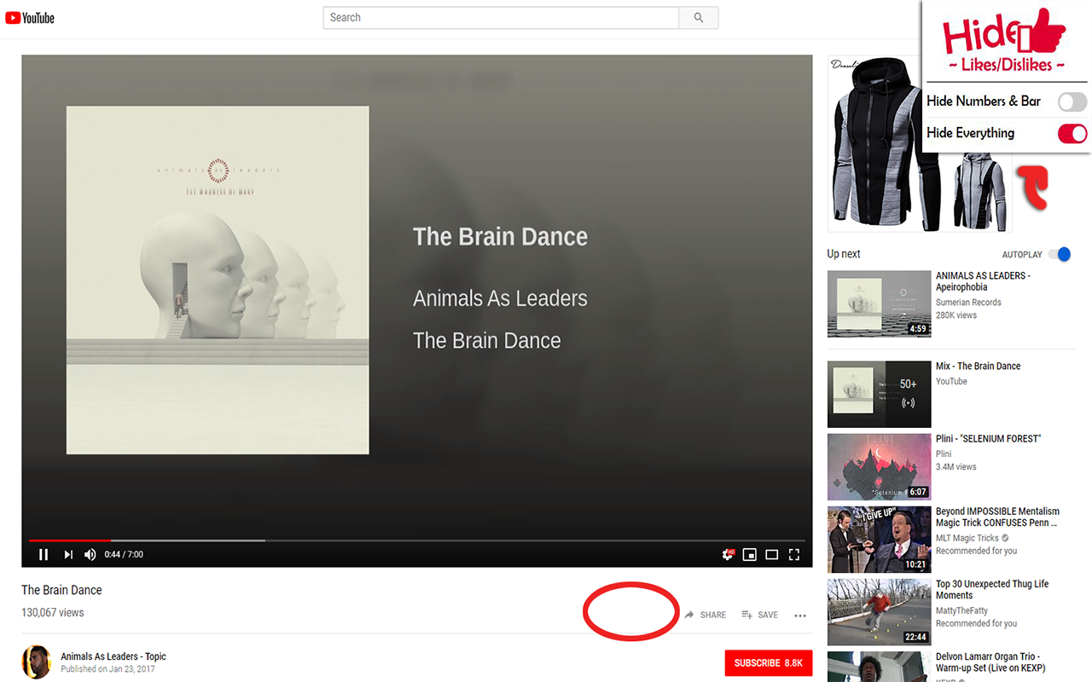Image resolution: width=1092 pixels, height=682 pixels.
Task: Activate the miniplayer icon
Action: click(750, 554)
